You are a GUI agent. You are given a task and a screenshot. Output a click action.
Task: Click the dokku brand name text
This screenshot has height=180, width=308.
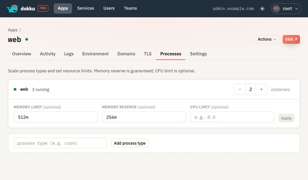(x=28, y=9)
